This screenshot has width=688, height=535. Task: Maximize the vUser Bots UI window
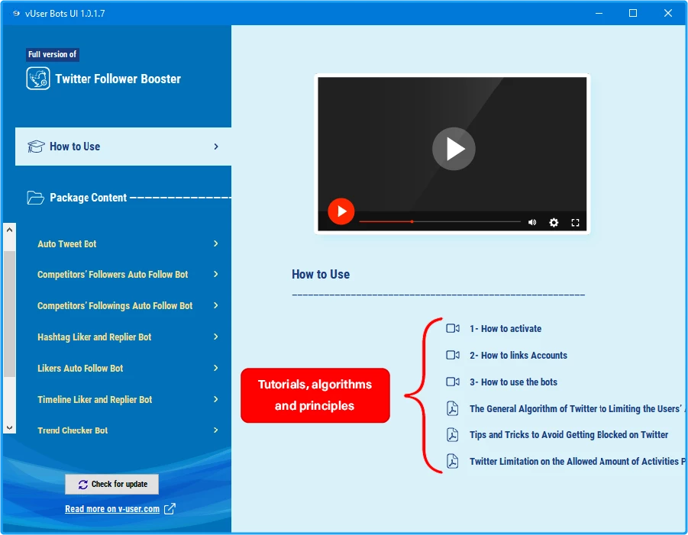[x=633, y=13]
